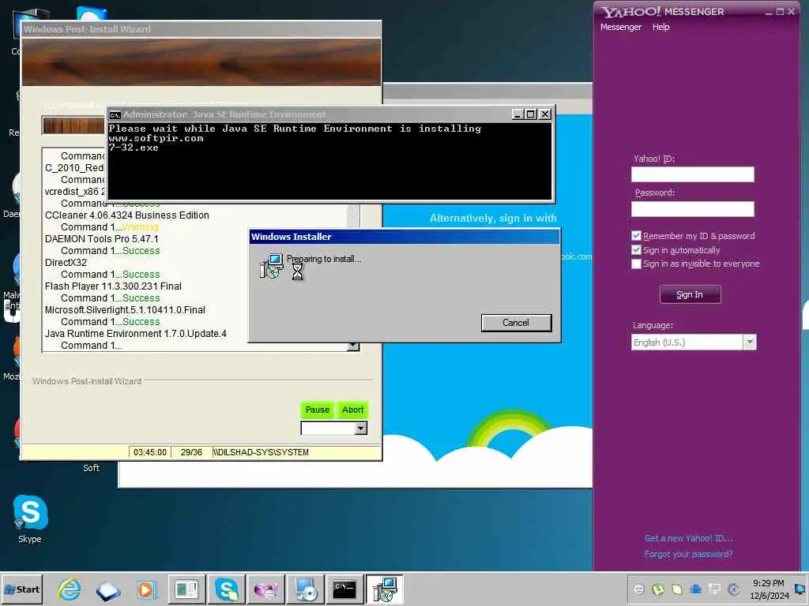The height and width of the screenshot is (606, 809).
Task: Focus the Password input field
Action: [692, 208]
